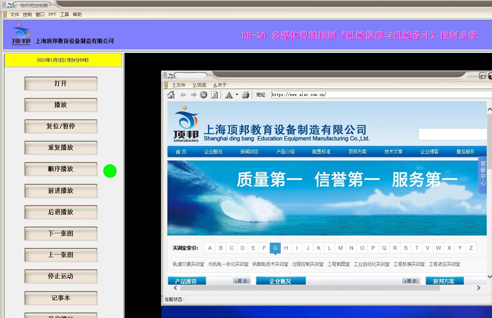Click the page Refresh icon
This screenshot has width=492, height=318.
[214, 94]
